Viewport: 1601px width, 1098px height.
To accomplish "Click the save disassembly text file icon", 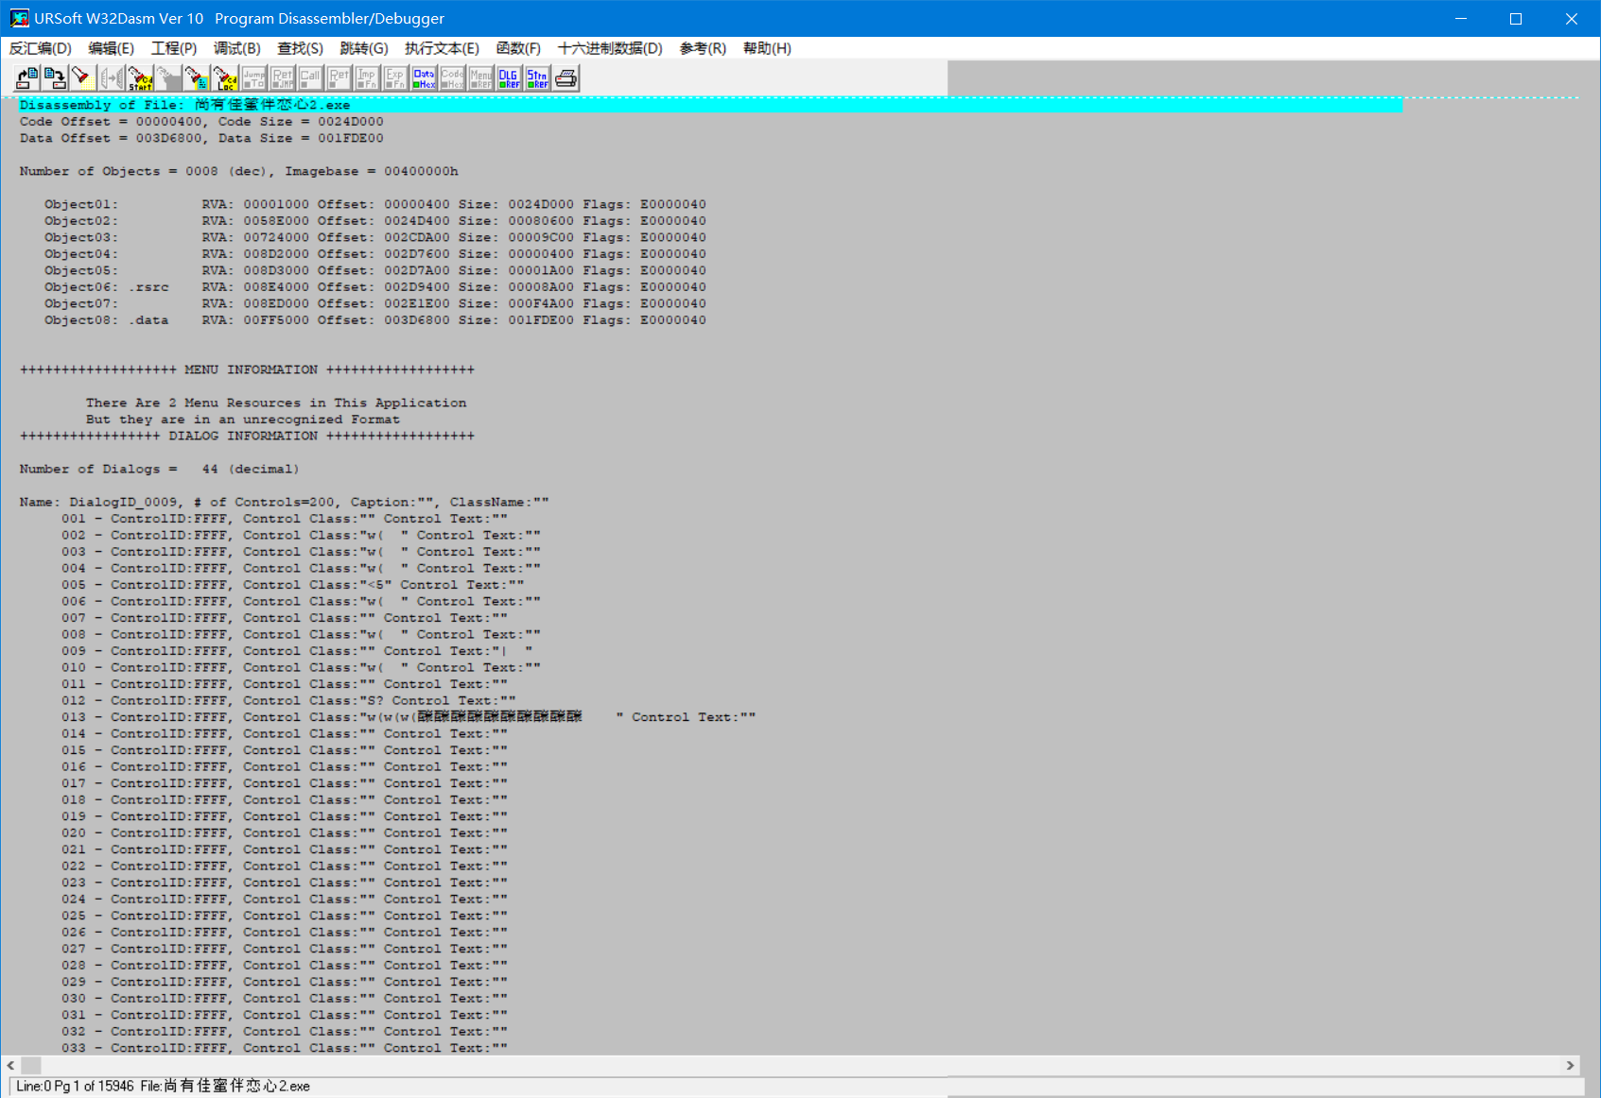I will pos(55,78).
